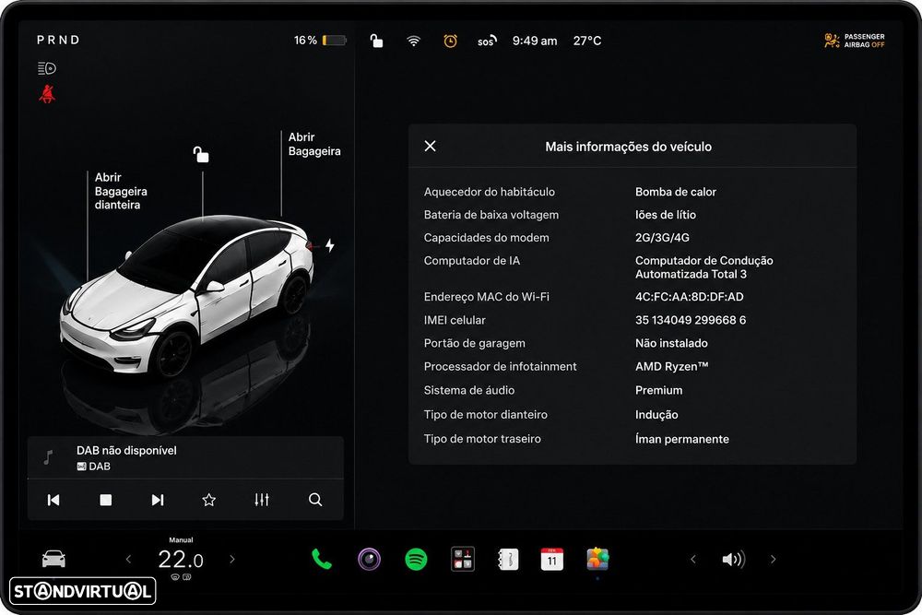Open climate controls via the 22.0 temperature
Screen dimensions: 922x615
(x=181, y=559)
